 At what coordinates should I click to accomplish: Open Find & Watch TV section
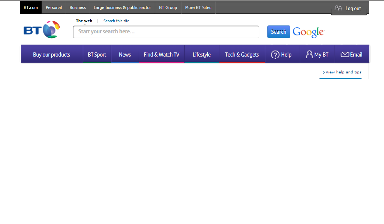162,55
